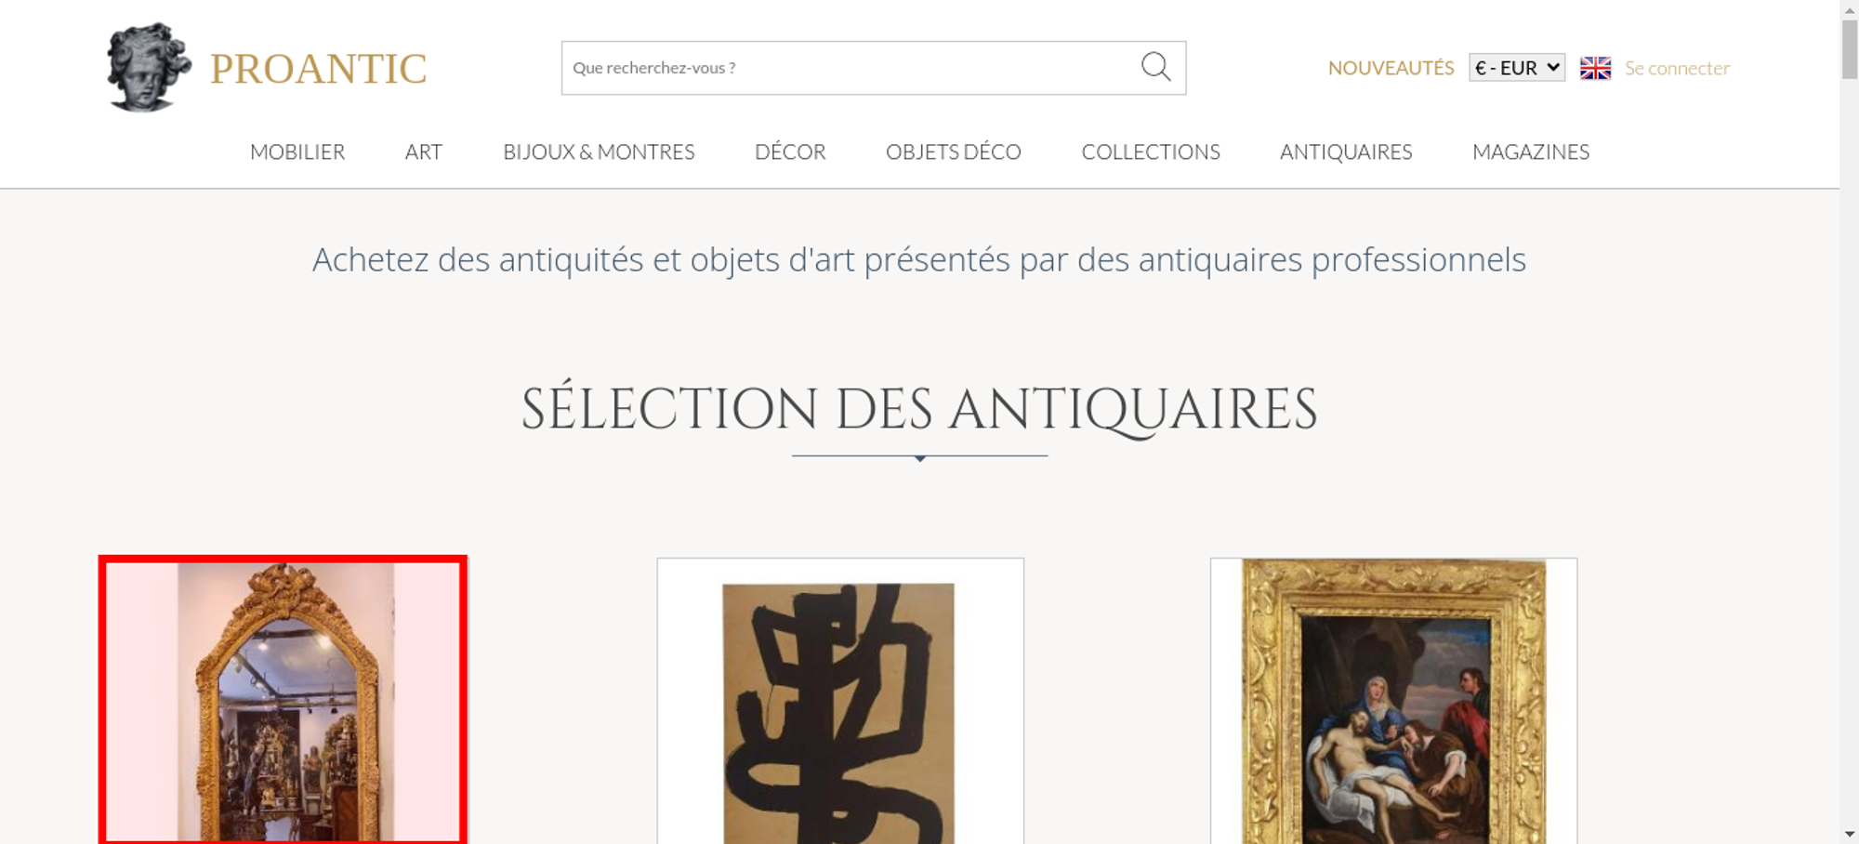Click the scrollbar up arrow

1849,8
